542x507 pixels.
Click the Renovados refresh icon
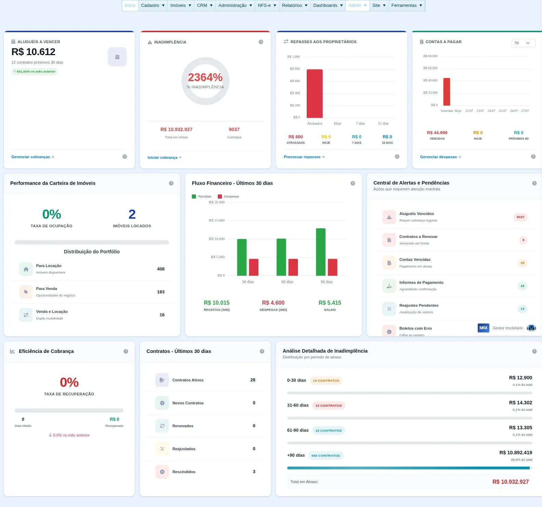point(162,426)
